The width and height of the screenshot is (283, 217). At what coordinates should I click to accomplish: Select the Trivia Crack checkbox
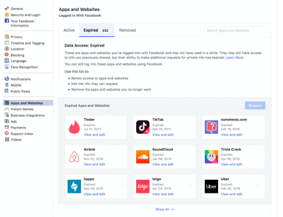pyautogui.click(x=258, y=157)
